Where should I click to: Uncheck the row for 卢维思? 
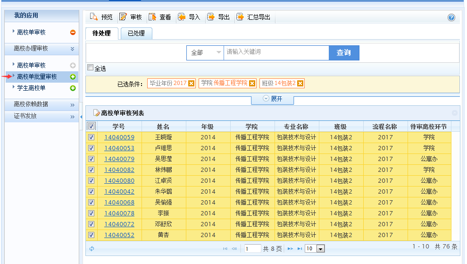pos(91,148)
